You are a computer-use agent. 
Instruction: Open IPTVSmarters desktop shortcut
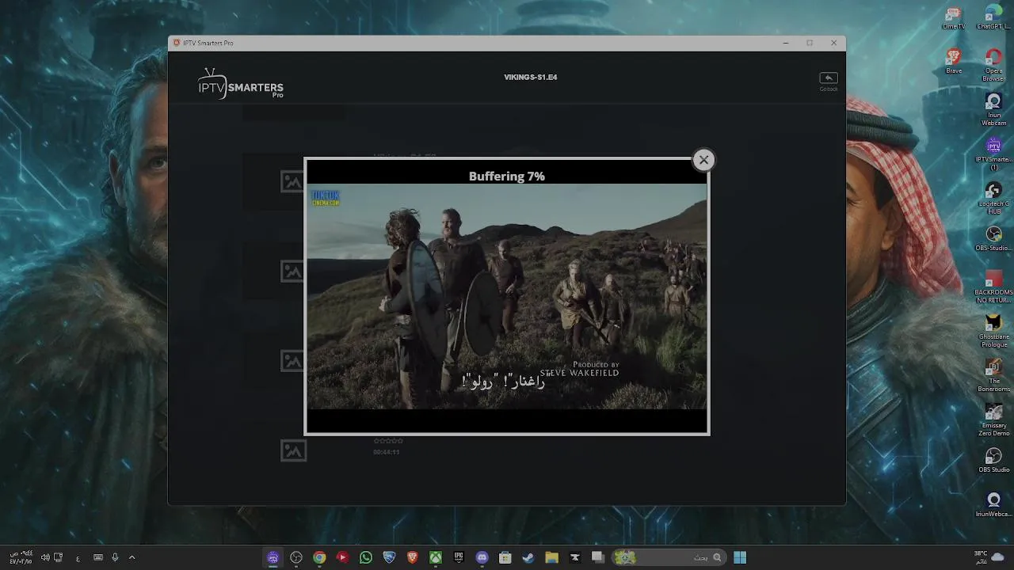click(993, 154)
